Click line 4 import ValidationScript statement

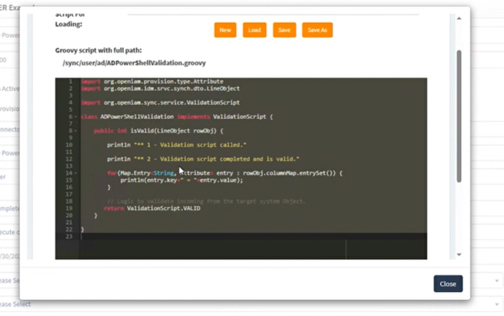point(160,103)
